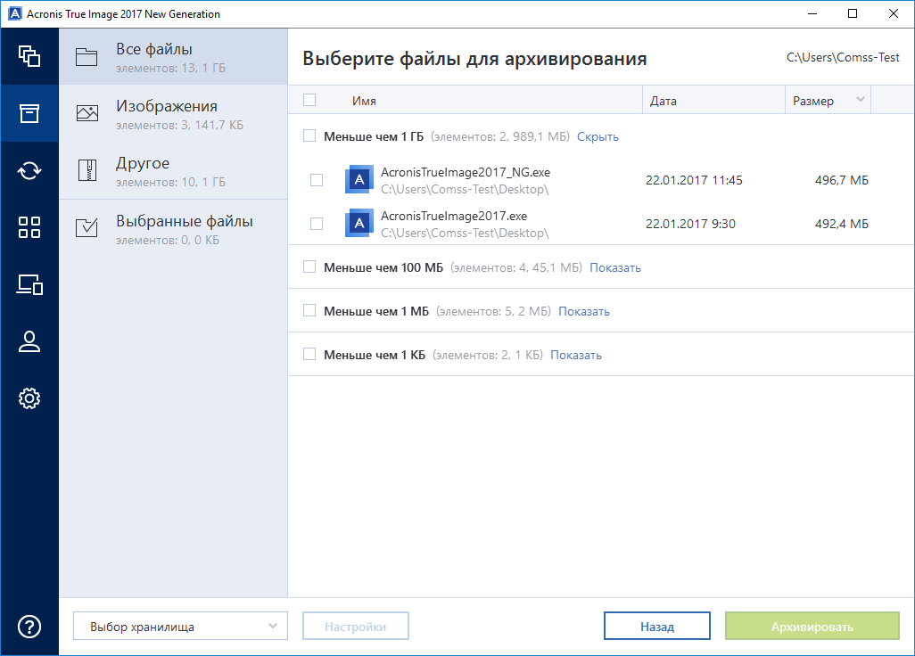Close the Acronis True Image window
Screen dimensions: 915x656
pyautogui.click(x=894, y=13)
